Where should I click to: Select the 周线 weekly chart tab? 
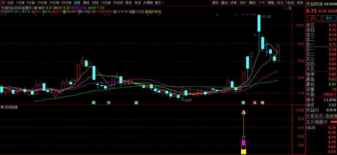(x=86, y=2)
